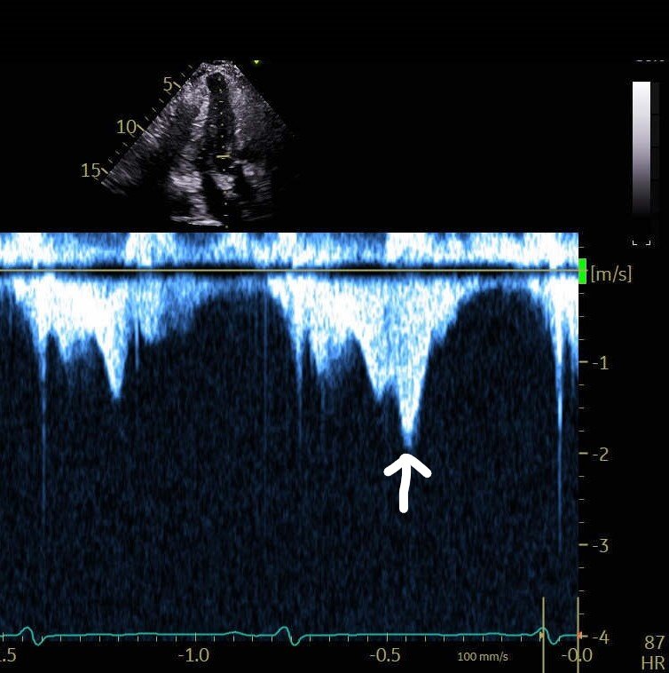Click the -1.0 time axis label
Image resolution: width=669 pixels, height=673 pixels.
pos(193,655)
